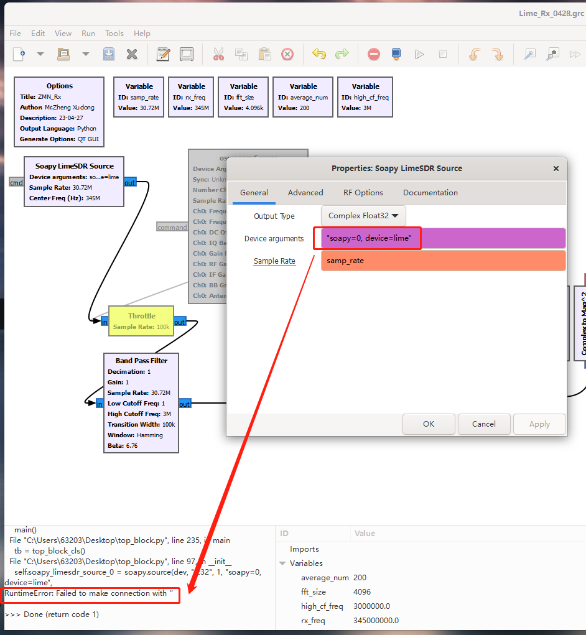Switch to the Advanced tab
Viewport: 586px width, 635px height.
[305, 193]
